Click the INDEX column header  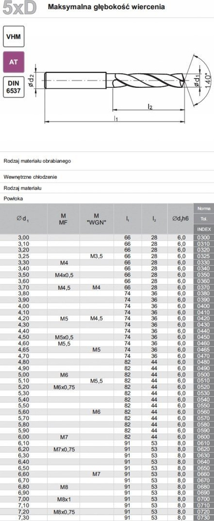204,229
